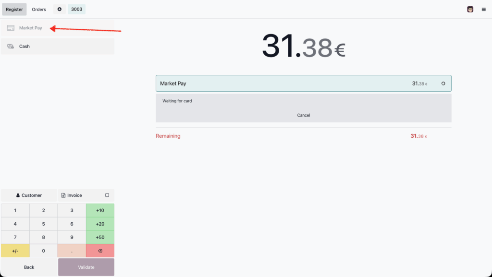This screenshot has width=492, height=277.
Task: Tap numpad key 3
Action: 72,211
